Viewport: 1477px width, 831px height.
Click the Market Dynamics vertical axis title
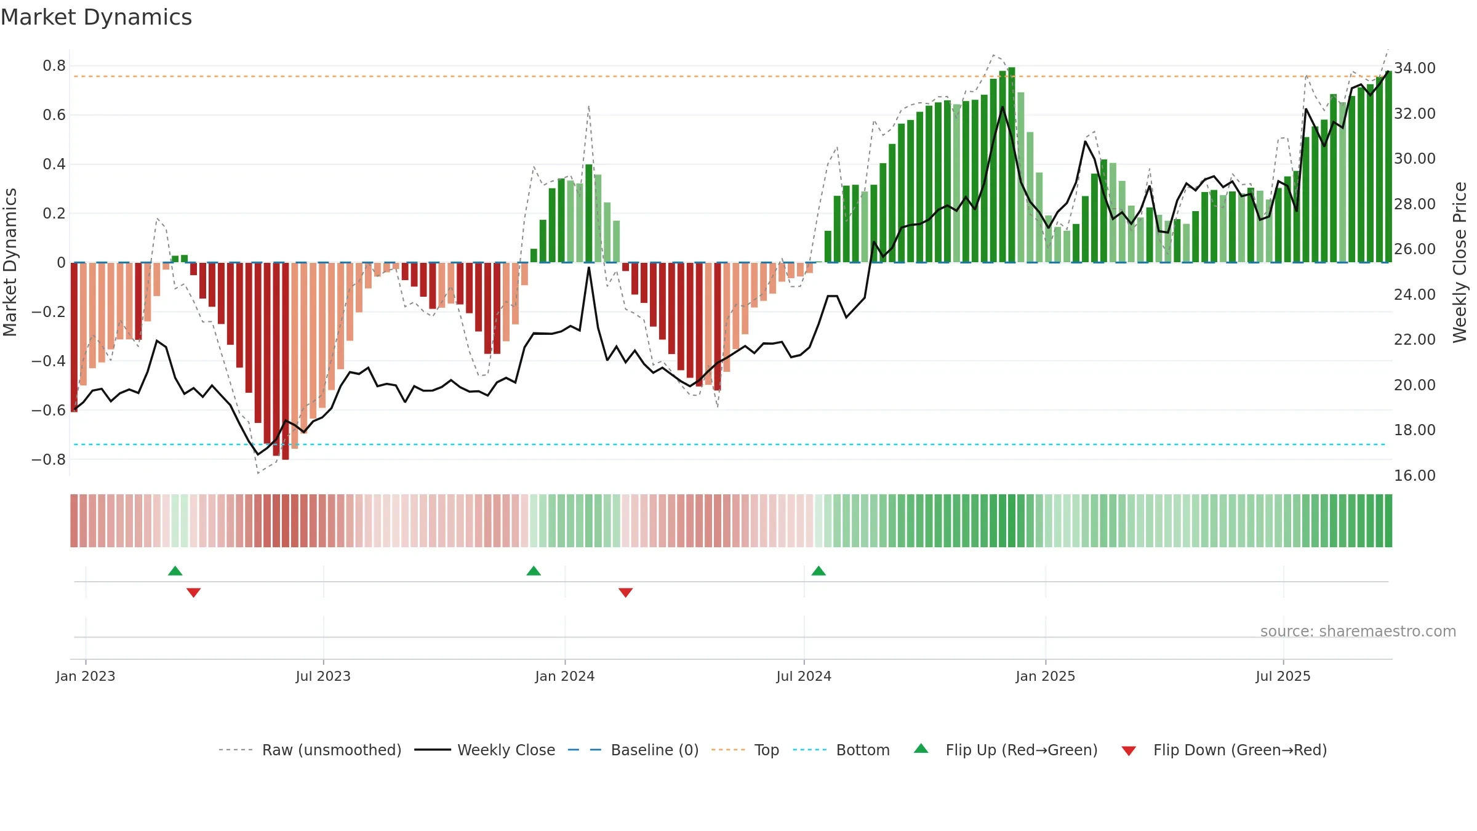pyautogui.click(x=10, y=262)
